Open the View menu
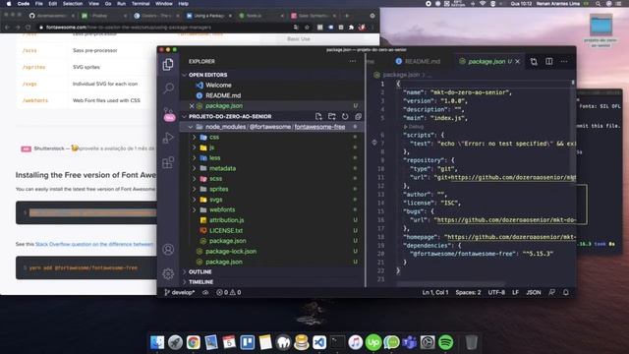This screenshot has width=629, height=354. click(94, 4)
